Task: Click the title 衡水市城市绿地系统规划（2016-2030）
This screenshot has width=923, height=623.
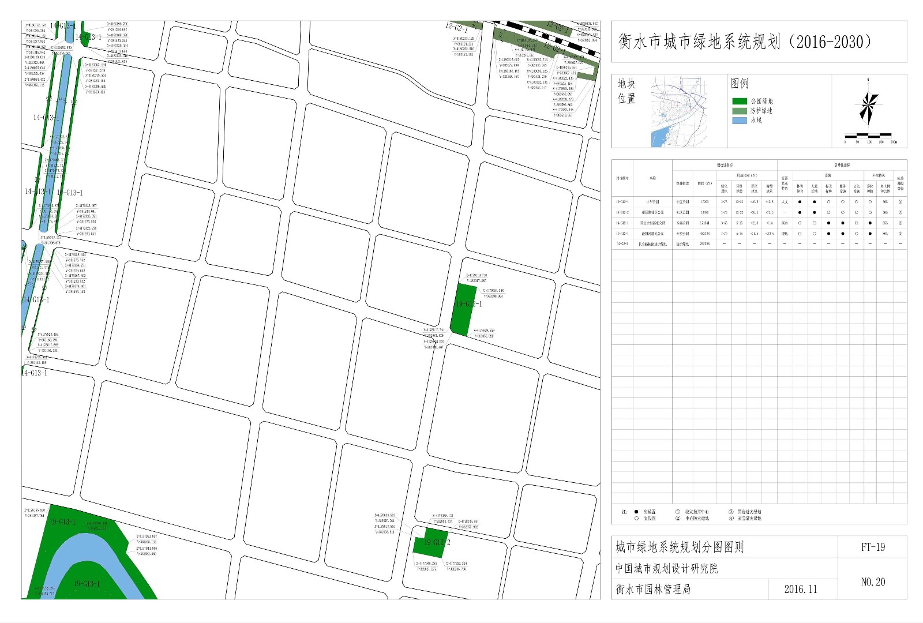Action: (744, 42)
